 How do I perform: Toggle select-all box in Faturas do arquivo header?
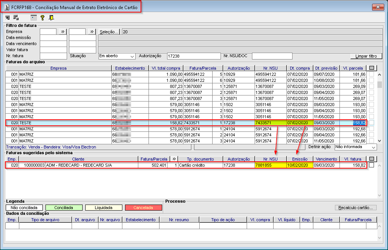click(x=372, y=68)
